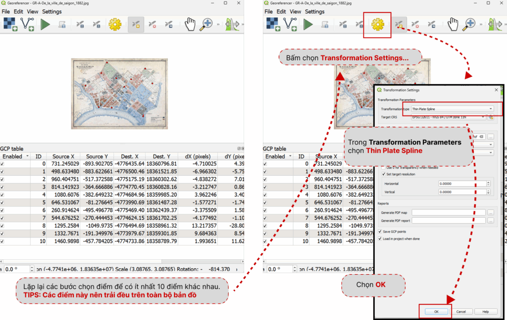507x320 pixels.
Task: Open Transformation type dropdown showing Thin Plate Spline
Action: click(x=453, y=109)
